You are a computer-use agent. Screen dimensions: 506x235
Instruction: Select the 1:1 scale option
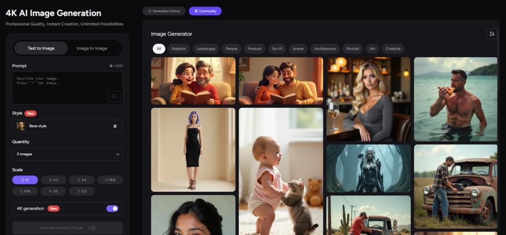[x=25, y=180]
